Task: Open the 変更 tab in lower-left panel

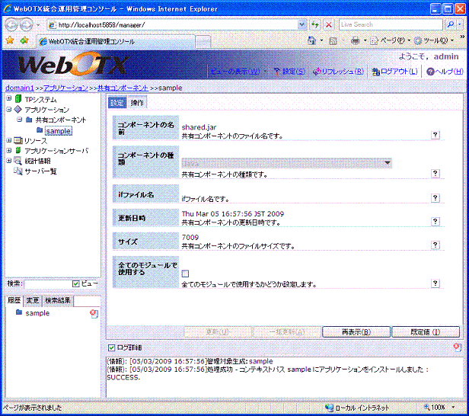Action: coord(32,300)
